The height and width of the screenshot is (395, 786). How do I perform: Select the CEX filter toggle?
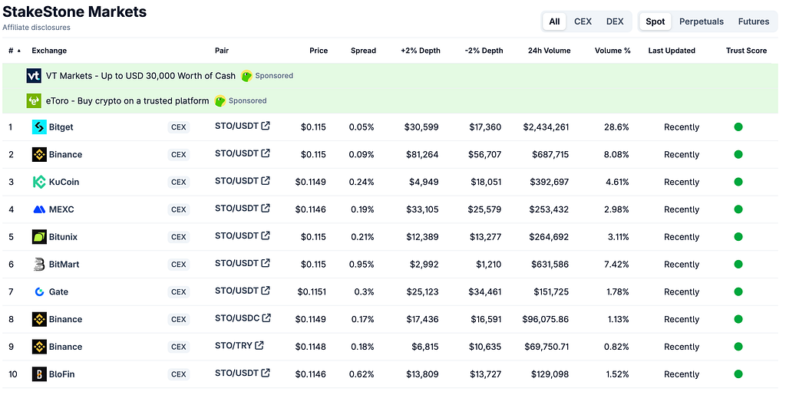tap(583, 21)
